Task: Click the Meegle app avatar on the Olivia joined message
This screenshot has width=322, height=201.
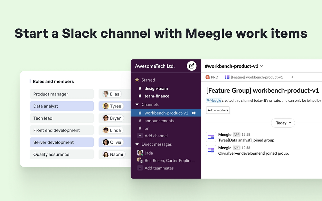Action: pos(211,150)
